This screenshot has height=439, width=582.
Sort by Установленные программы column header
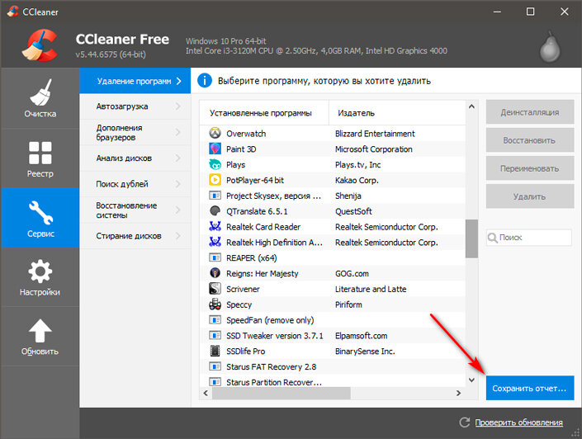[264, 113]
